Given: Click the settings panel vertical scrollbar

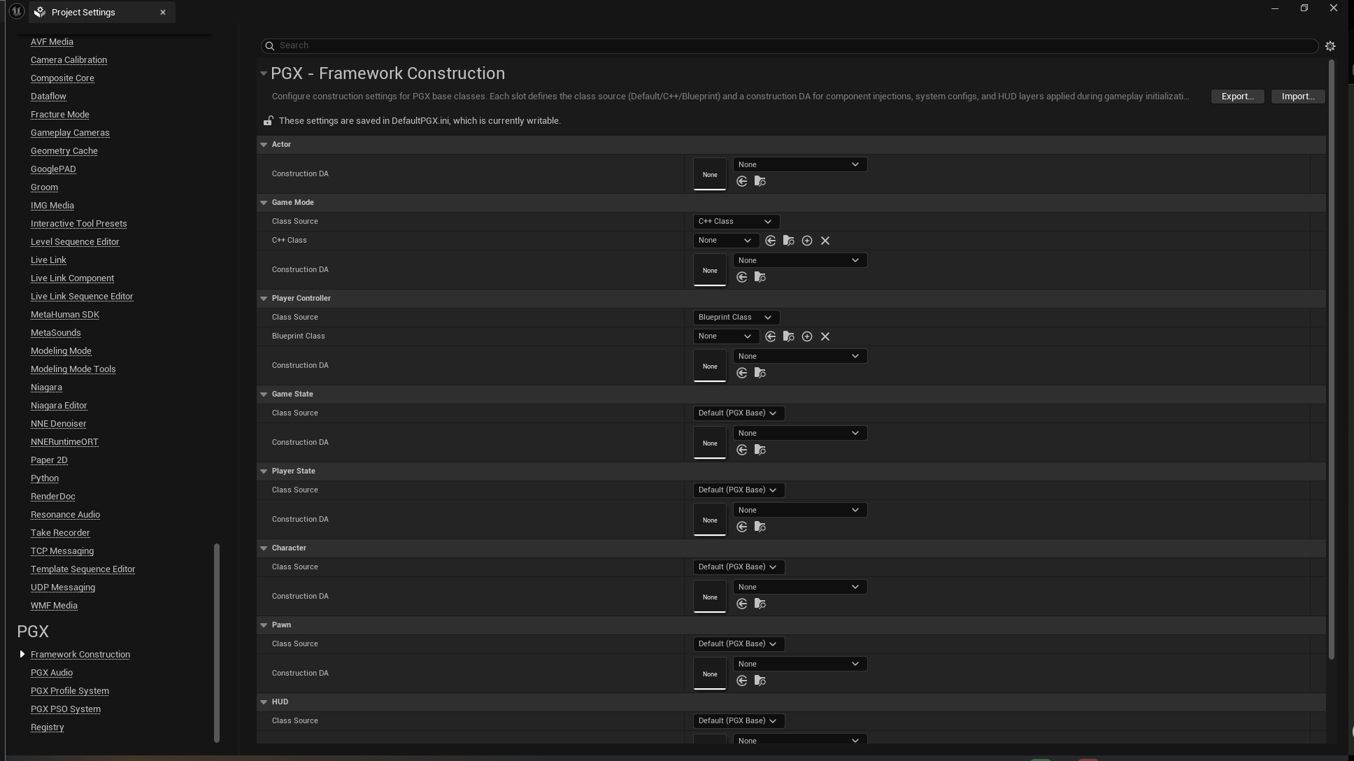Looking at the screenshot, I should [1332, 360].
